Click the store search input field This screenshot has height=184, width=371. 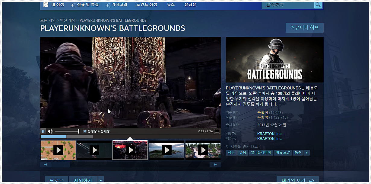pos(289,5)
